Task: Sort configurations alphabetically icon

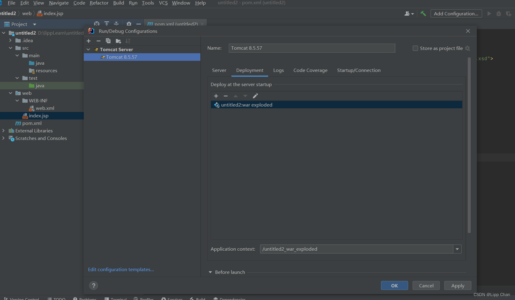Action: (128, 41)
